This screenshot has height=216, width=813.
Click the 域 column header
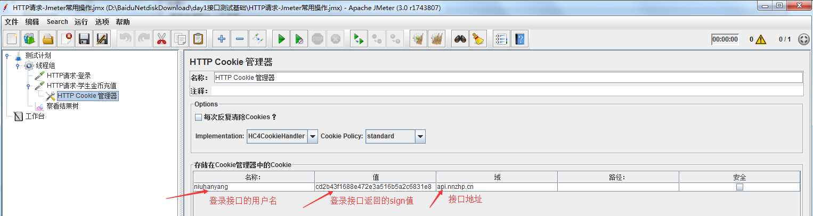497,177
